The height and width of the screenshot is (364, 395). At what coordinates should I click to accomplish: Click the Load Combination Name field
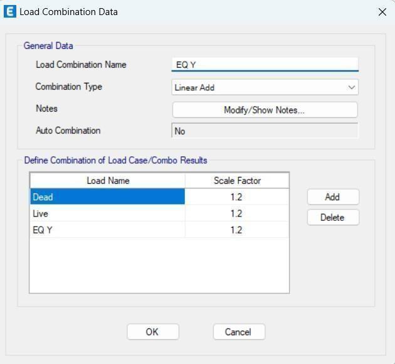(x=265, y=65)
